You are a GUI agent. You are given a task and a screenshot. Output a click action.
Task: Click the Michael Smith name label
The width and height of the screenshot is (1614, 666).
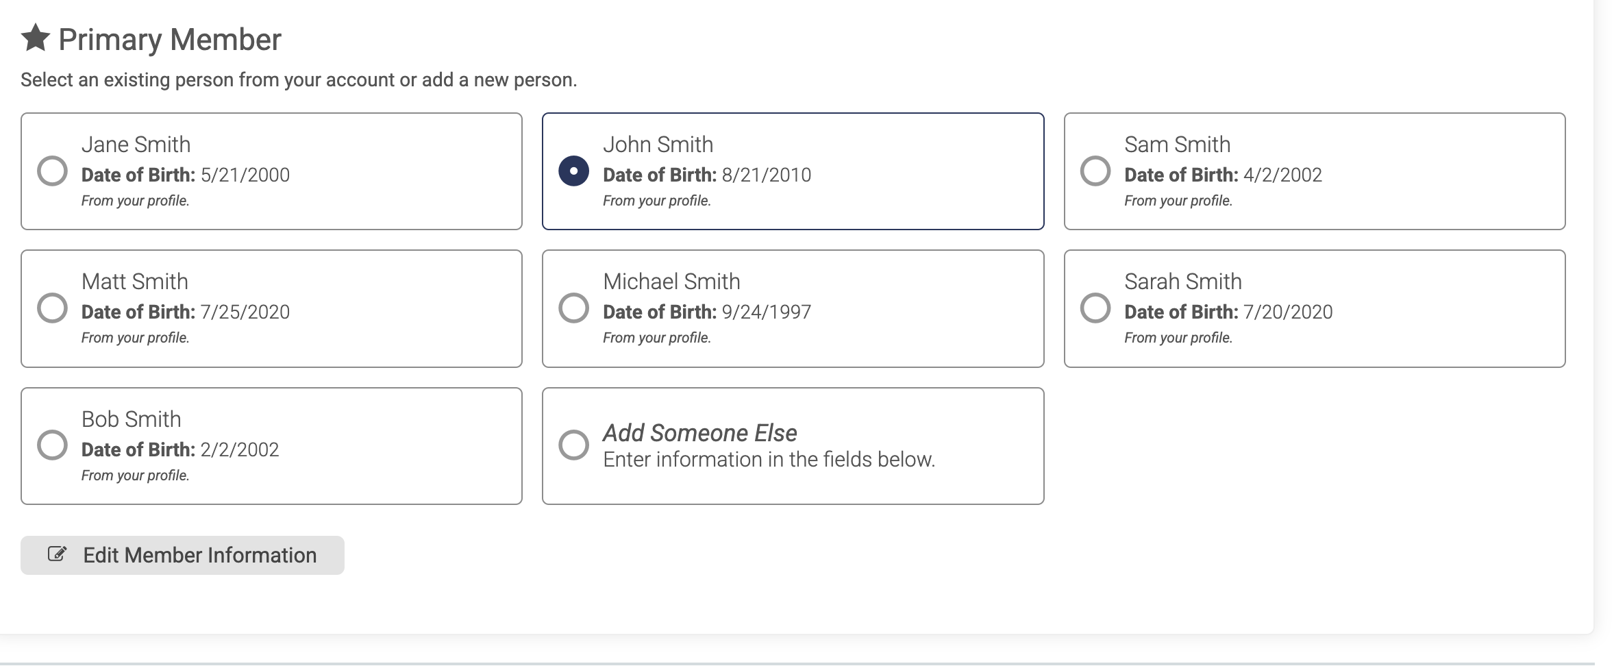pyautogui.click(x=671, y=282)
